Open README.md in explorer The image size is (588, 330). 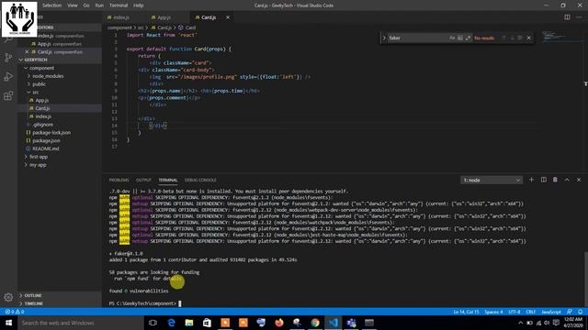coord(60,148)
